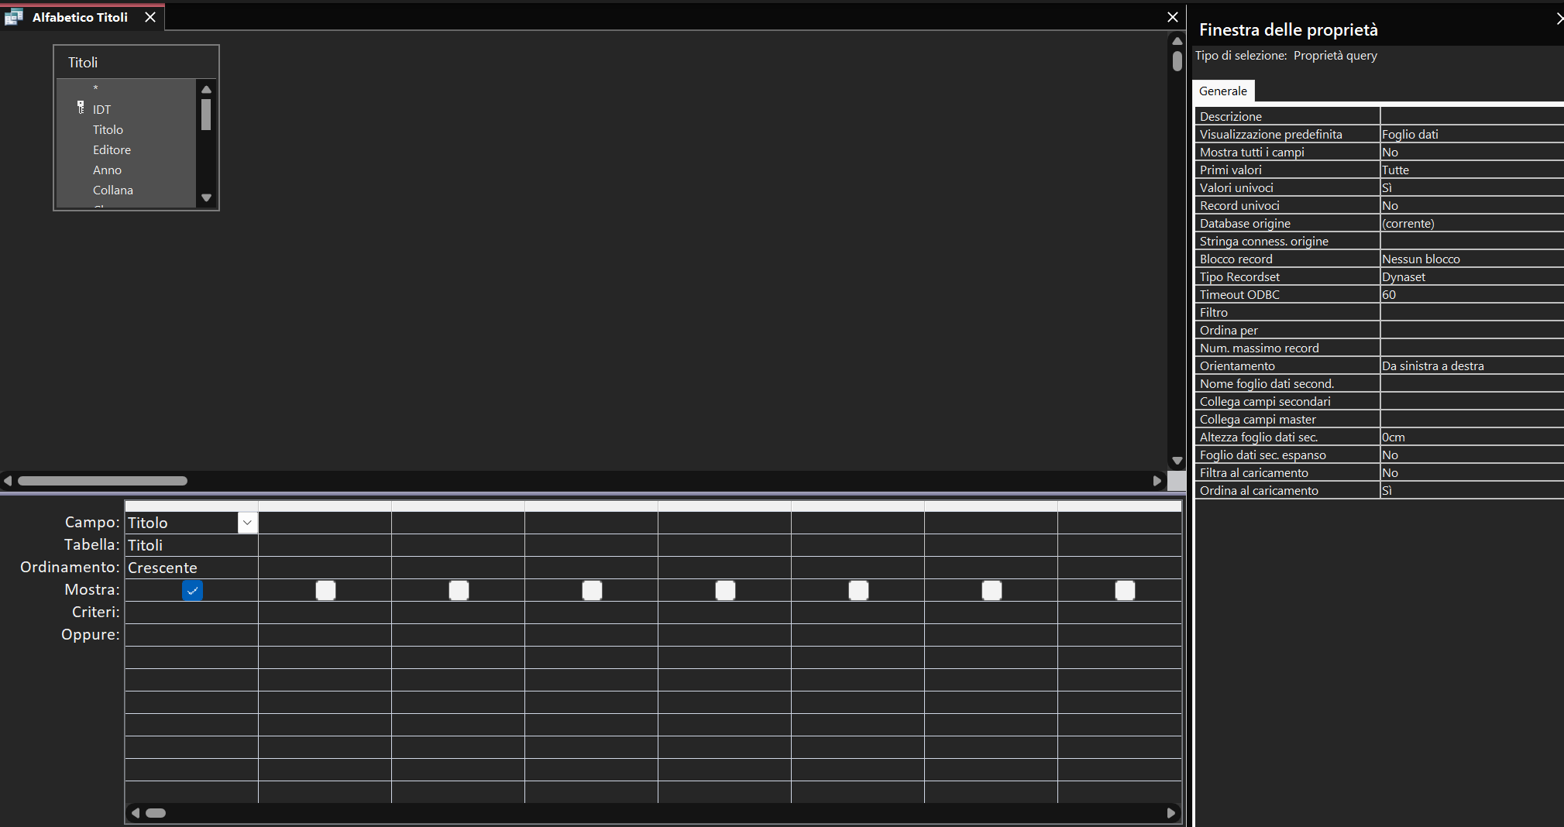Click the design grid left scroll arrow
This screenshot has height=827, width=1564.
136,813
